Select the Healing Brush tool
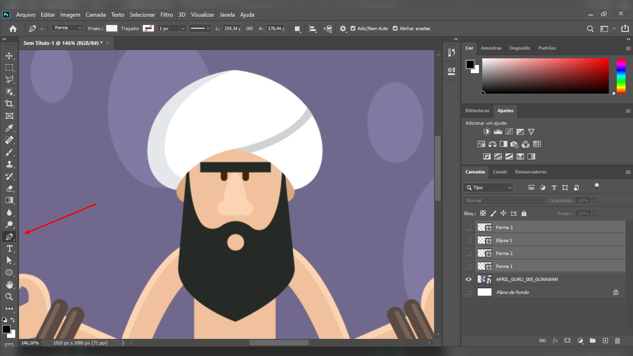This screenshot has width=633, height=356. click(9, 140)
